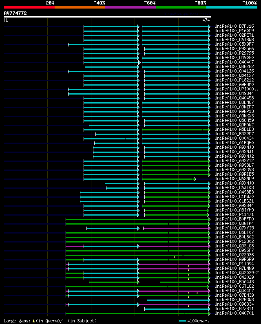Select UniRef100_B5A4J3 hit label
Screen dimensions: 261x324
click(x=234, y=282)
